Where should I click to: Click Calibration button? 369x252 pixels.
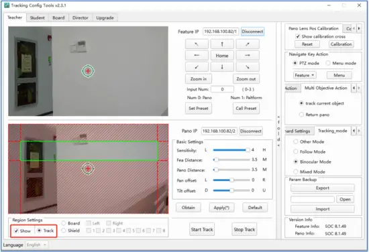click(x=341, y=44)
